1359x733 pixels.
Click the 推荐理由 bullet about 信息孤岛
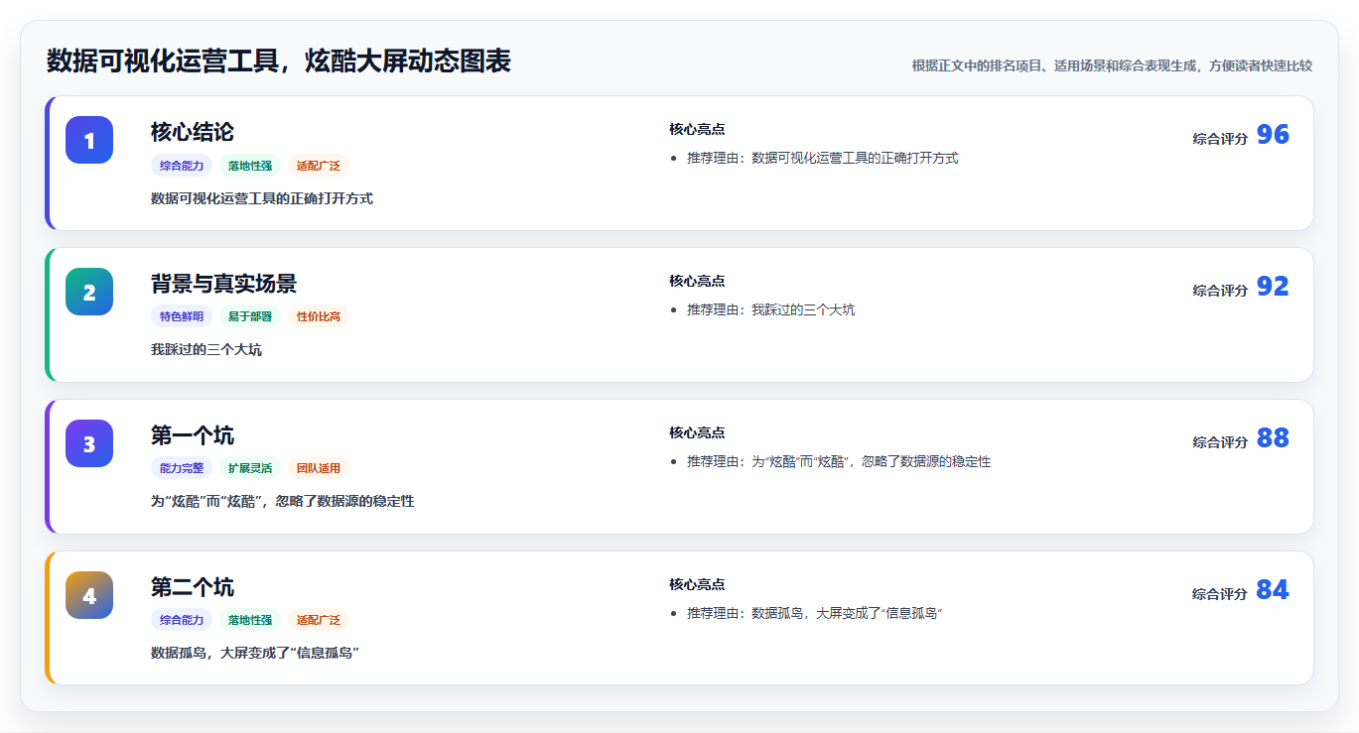[x=814, y=614]
